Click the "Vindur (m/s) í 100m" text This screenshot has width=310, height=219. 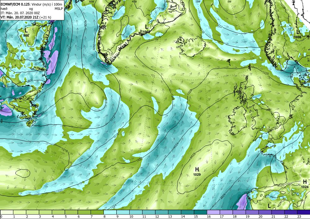[47, 4]
